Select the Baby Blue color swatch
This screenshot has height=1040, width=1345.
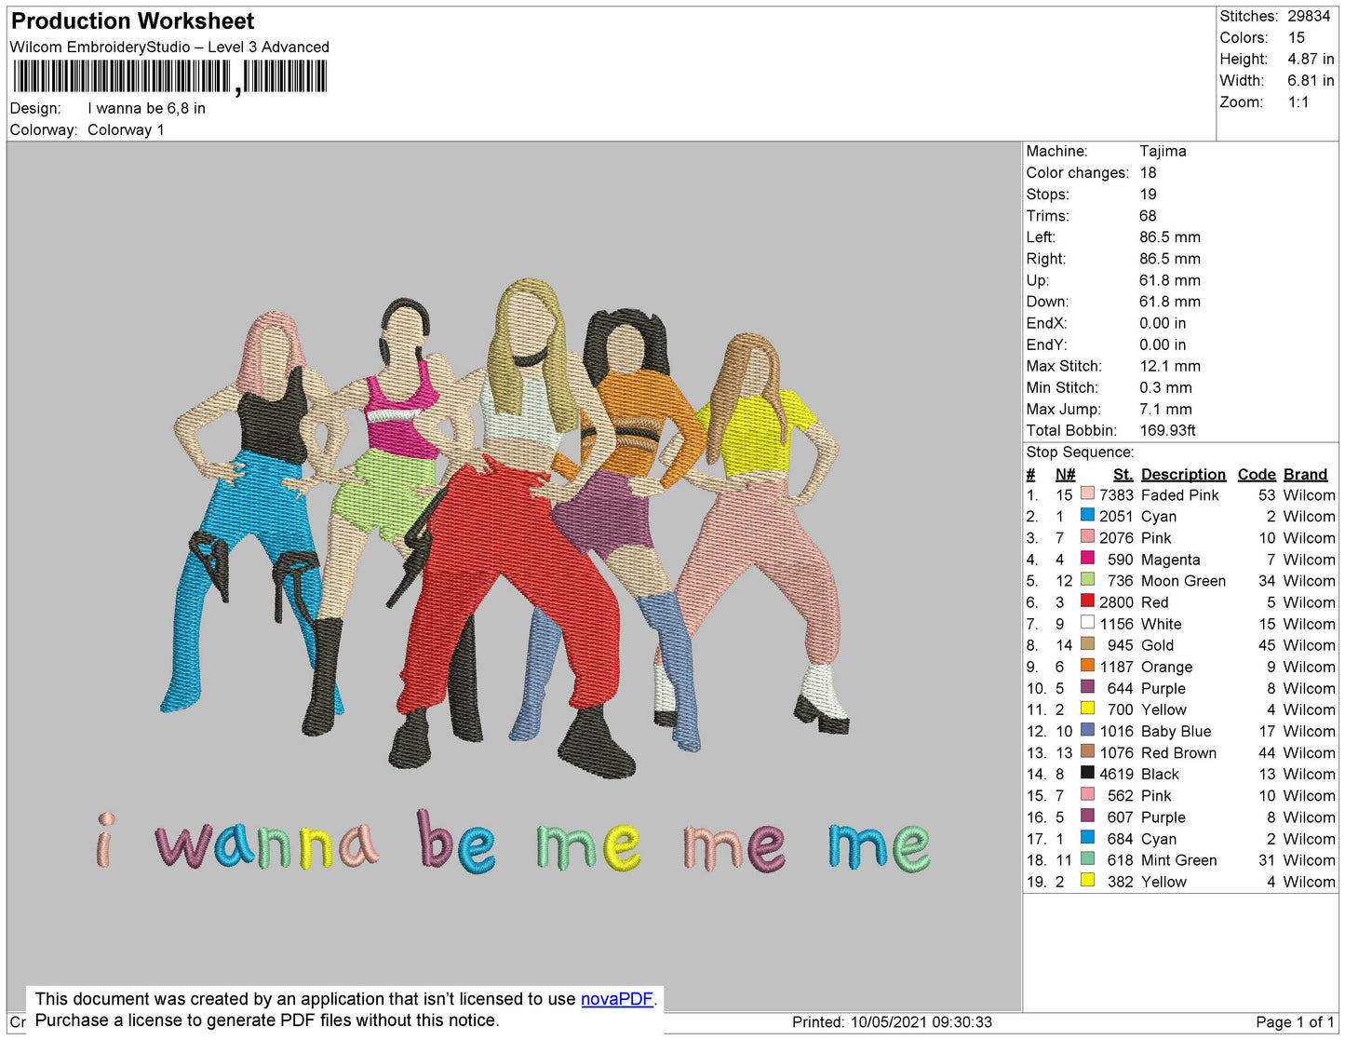1087,729
